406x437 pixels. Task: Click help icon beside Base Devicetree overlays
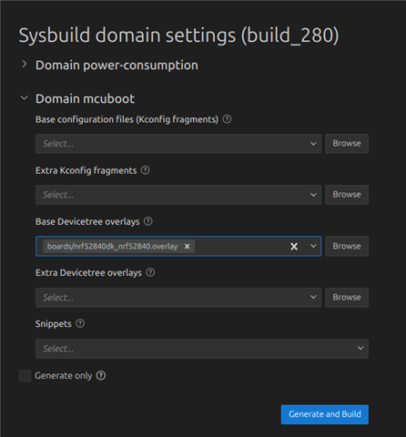pyautogui.click(x=148, y=221)
